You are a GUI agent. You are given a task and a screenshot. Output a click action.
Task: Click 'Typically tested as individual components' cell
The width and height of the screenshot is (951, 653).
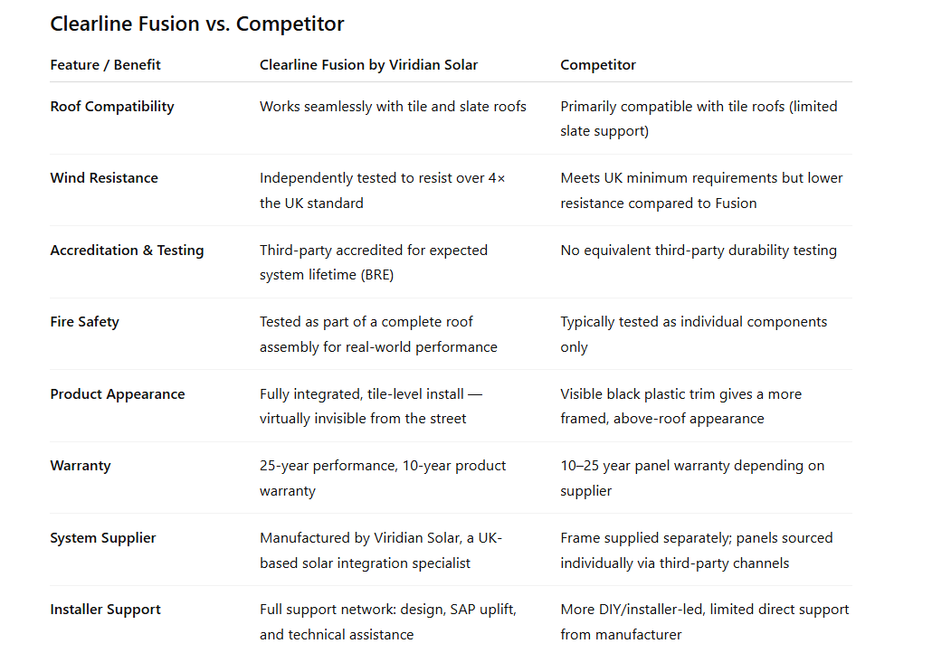[x=693, y=334]
